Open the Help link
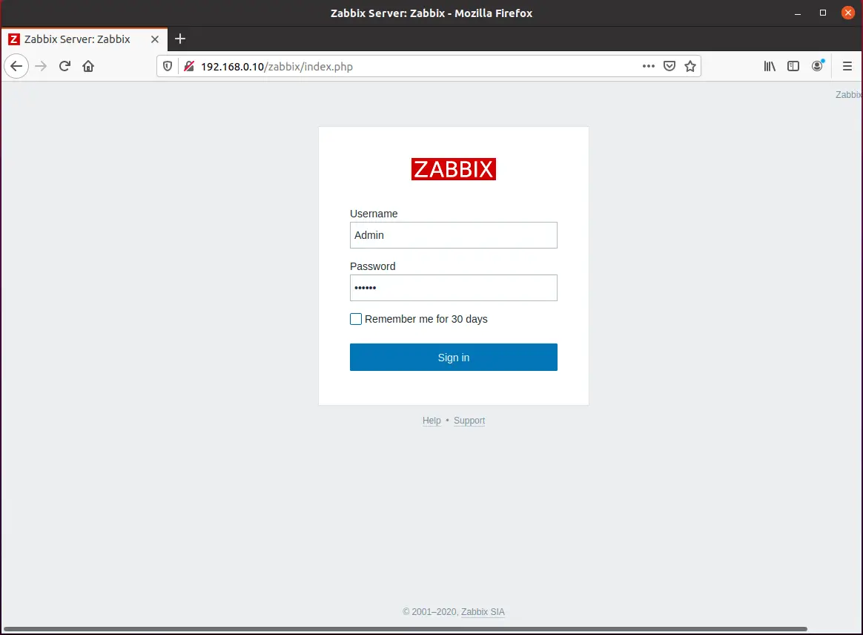This screenshot has height=635, width=863. 431,421
